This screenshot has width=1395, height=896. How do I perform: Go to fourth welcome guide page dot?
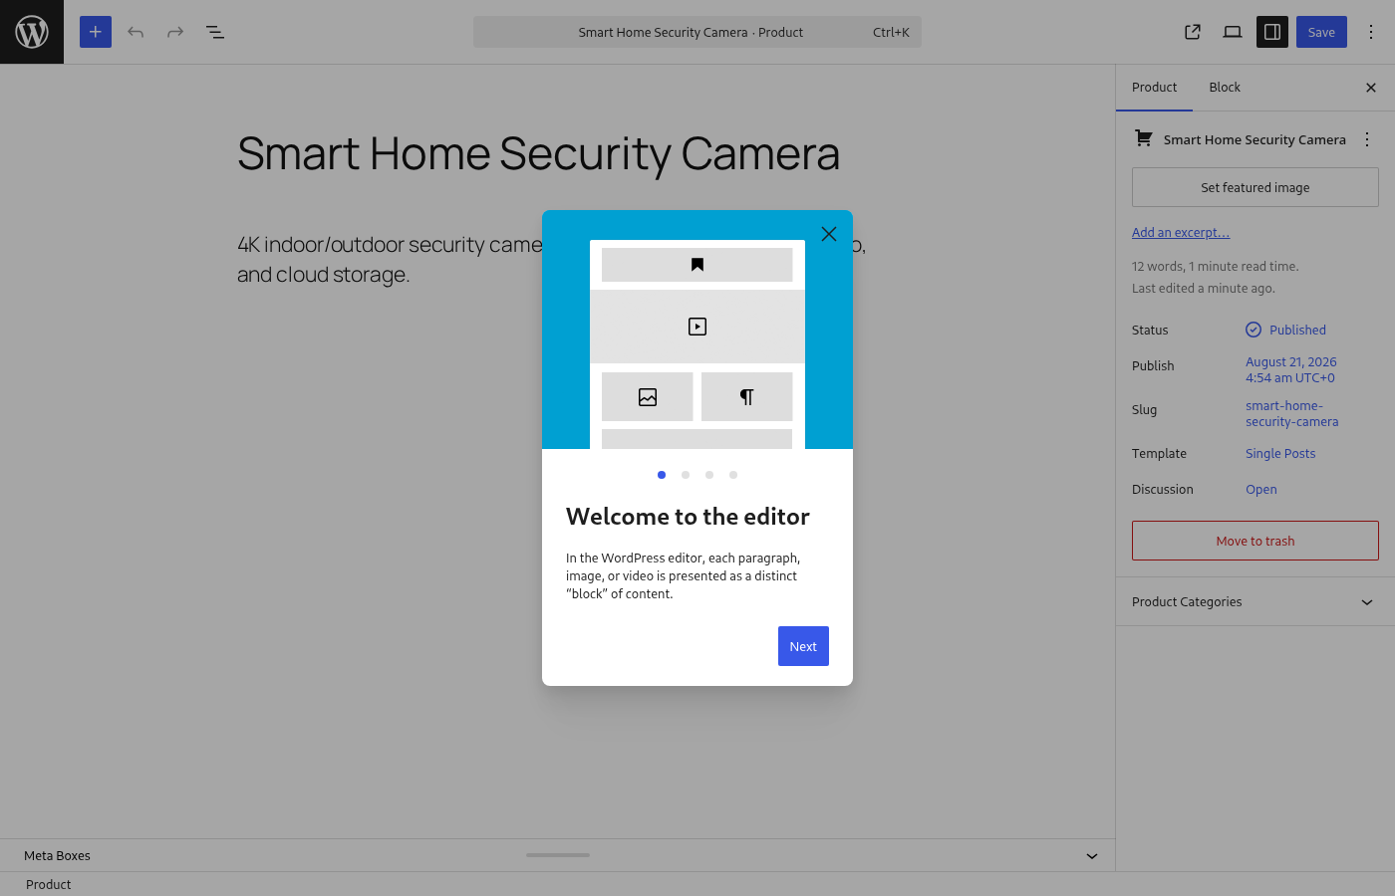pyautogui.click(x=733, y=475)
